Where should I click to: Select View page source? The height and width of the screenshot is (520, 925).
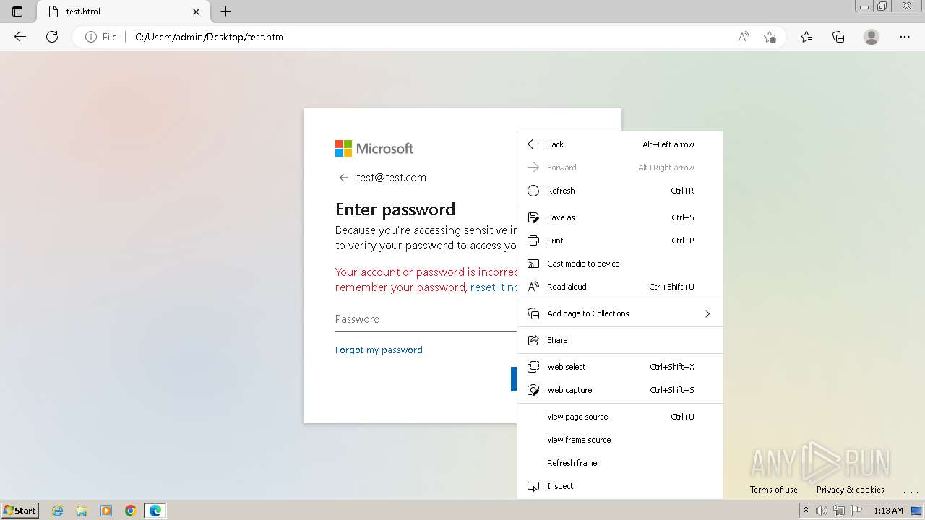tap(620, 417)
